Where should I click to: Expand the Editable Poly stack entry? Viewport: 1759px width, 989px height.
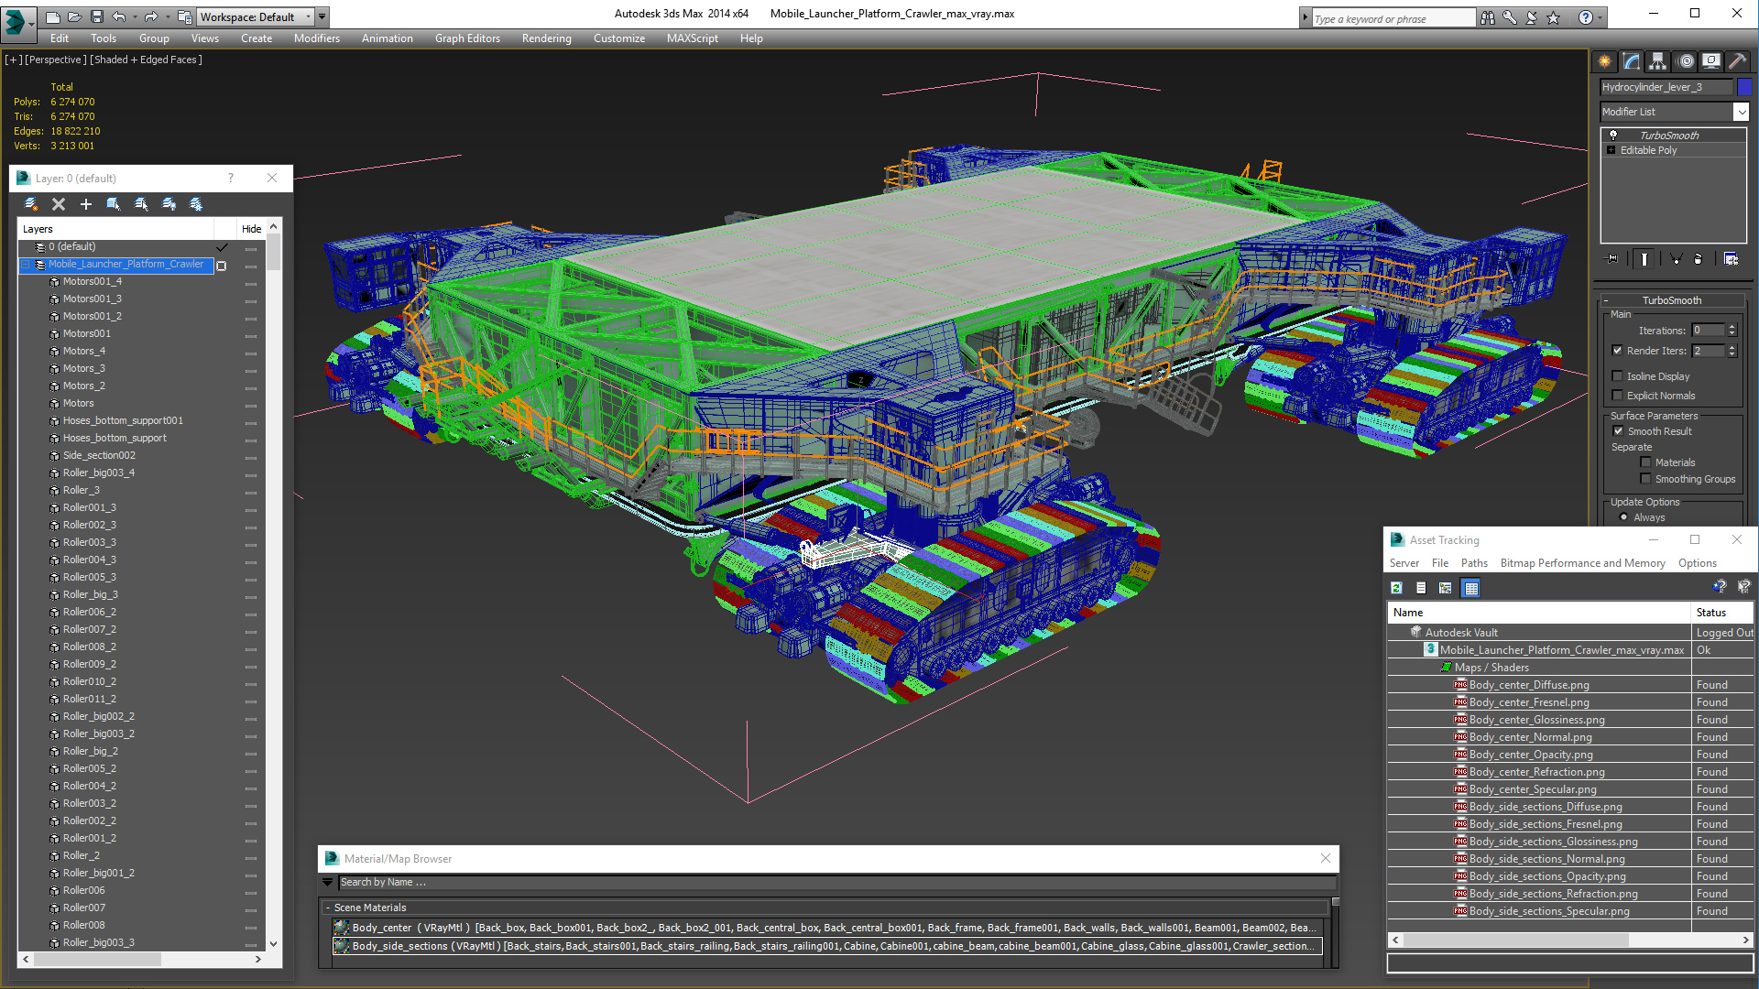coord(1611,150)
